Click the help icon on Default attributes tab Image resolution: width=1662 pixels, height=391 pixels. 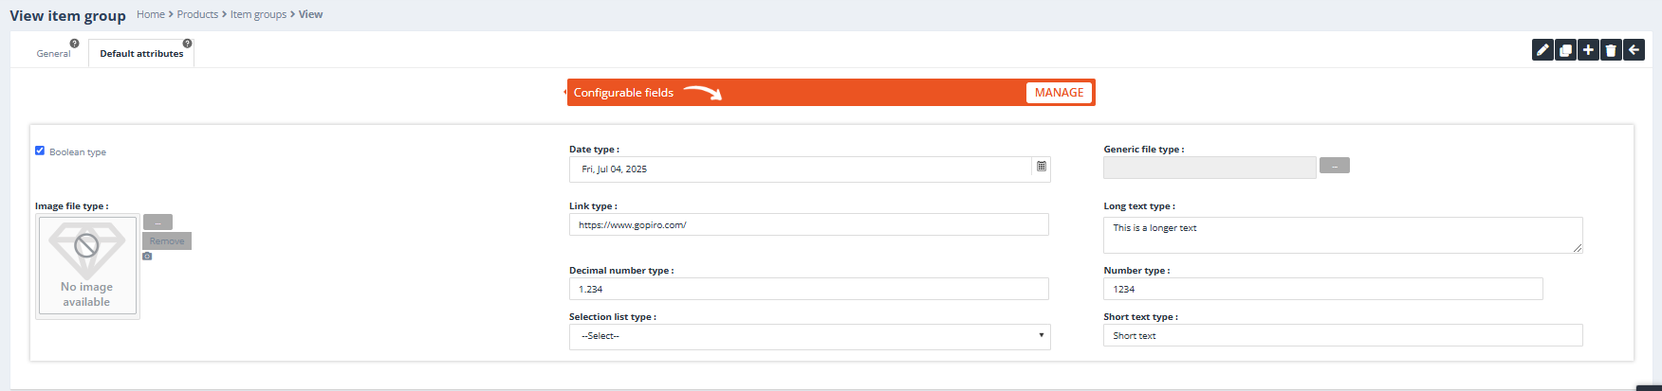coord(187,44)
